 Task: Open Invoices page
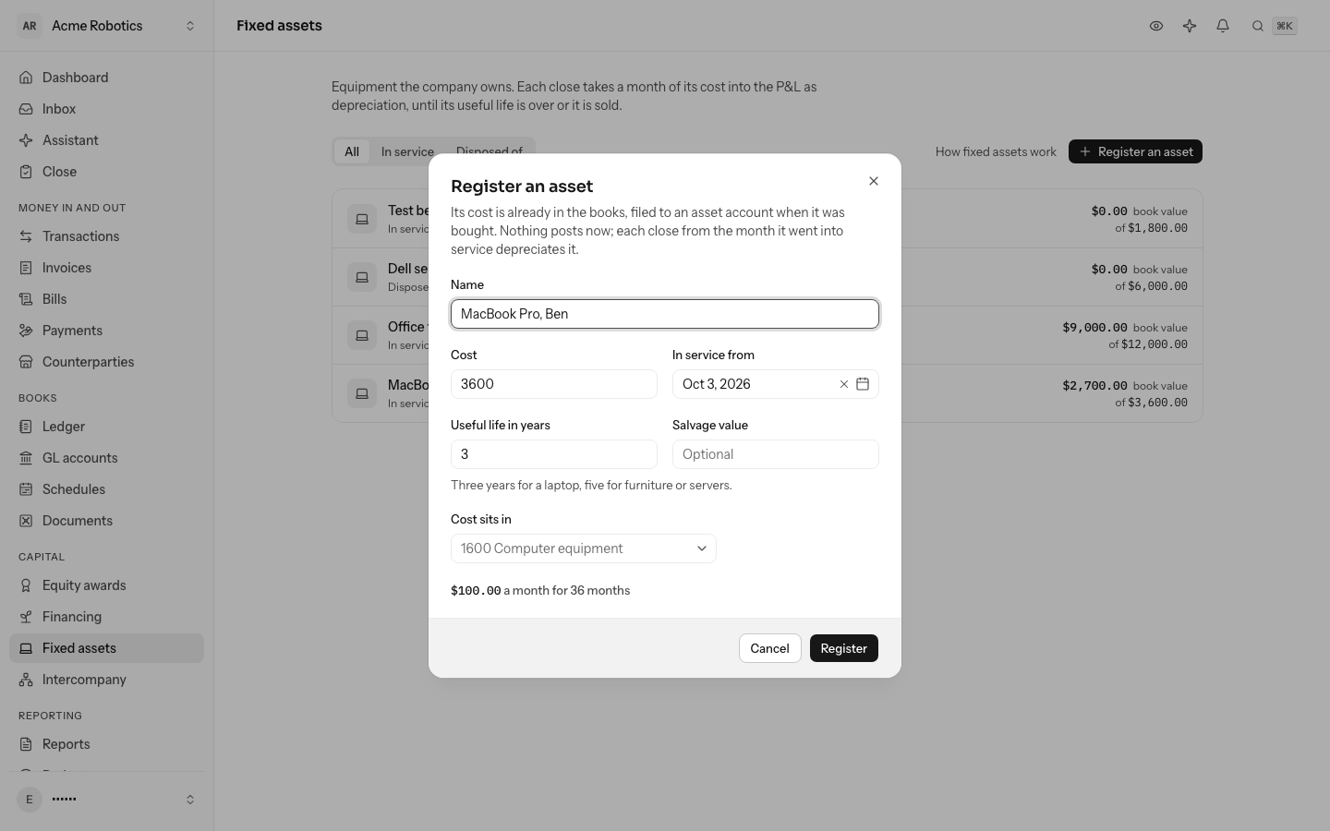(x=106, y=268)
